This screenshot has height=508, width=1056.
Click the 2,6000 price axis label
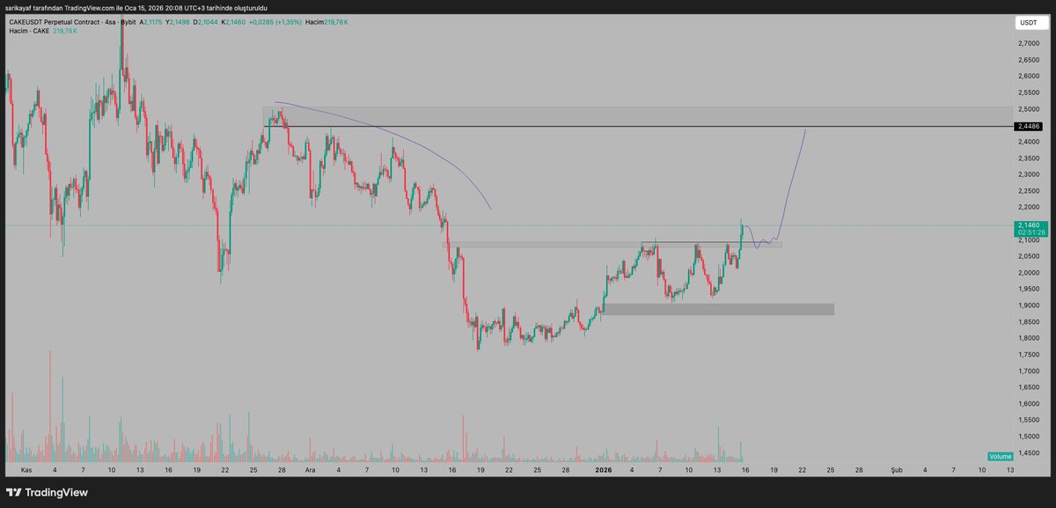(1027, 77)
